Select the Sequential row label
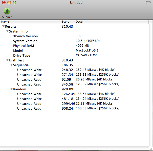 21,65
